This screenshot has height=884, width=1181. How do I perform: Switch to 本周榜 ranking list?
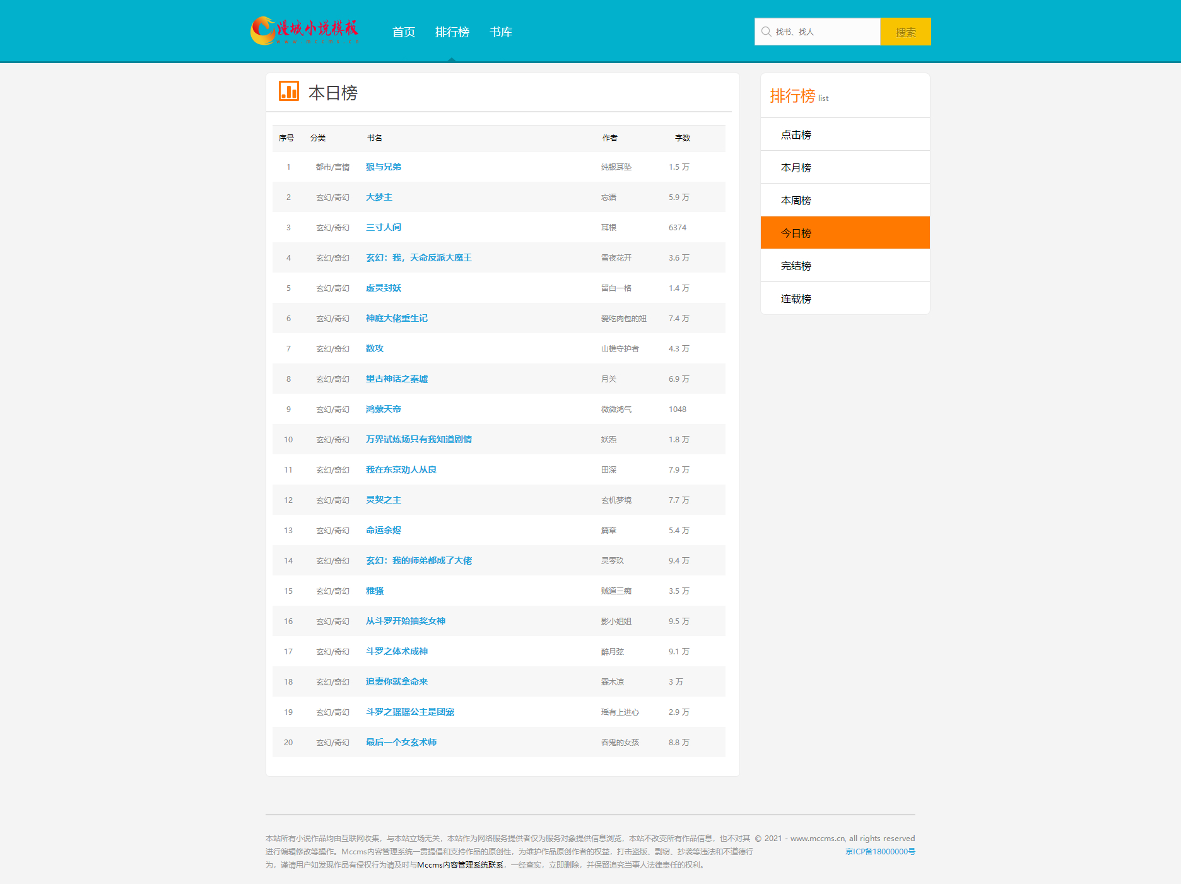pos(796,200)
